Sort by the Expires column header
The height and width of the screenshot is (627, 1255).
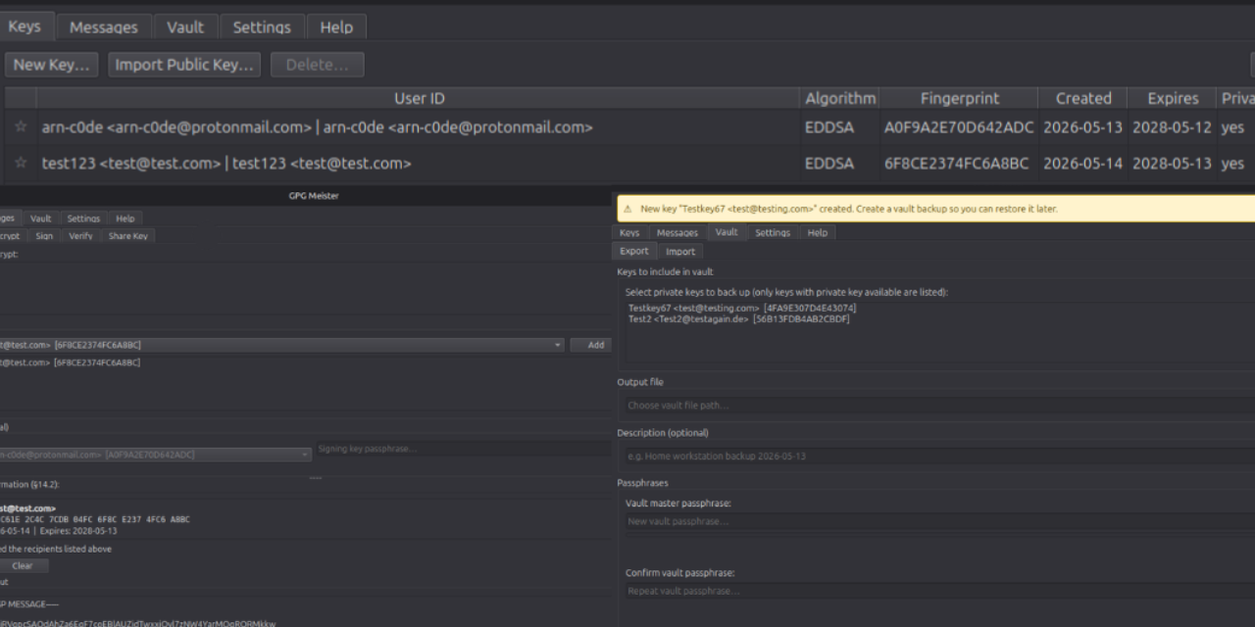point(1173,98)
